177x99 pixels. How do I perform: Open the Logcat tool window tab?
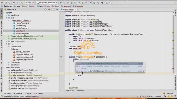click(x=38, y=94)
